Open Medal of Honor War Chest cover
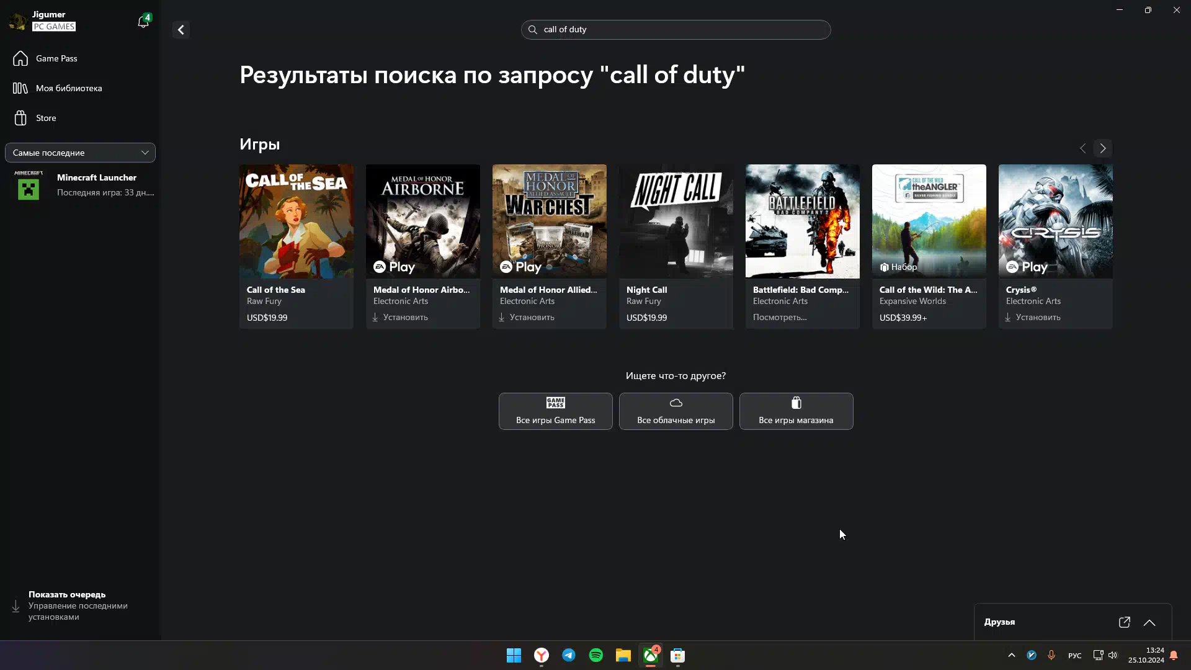Viewport: 1191px width, 670px height. tap(550, 221)
